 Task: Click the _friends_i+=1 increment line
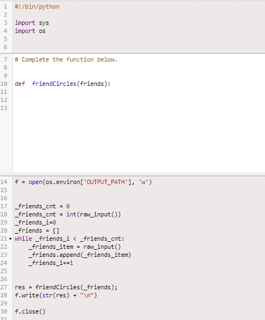[51, 263]
